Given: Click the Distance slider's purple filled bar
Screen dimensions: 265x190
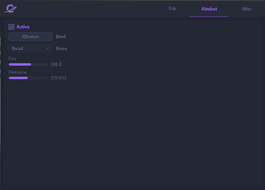Looking at the screenshot, I should click(18, 78).
